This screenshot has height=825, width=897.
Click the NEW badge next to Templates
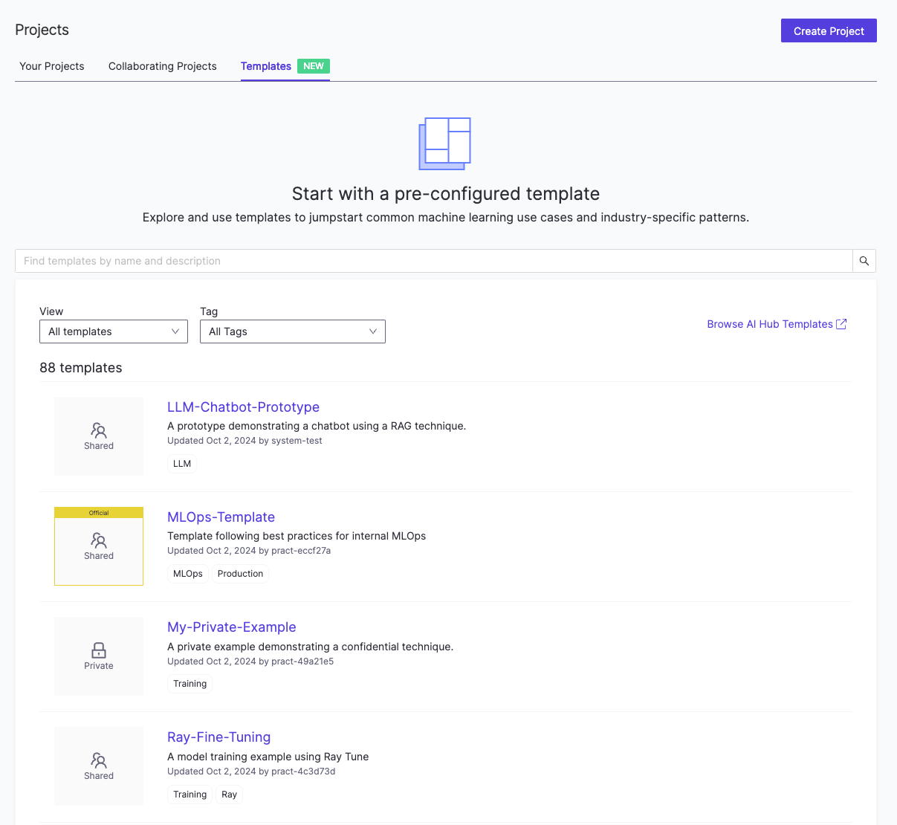(314, 66)
